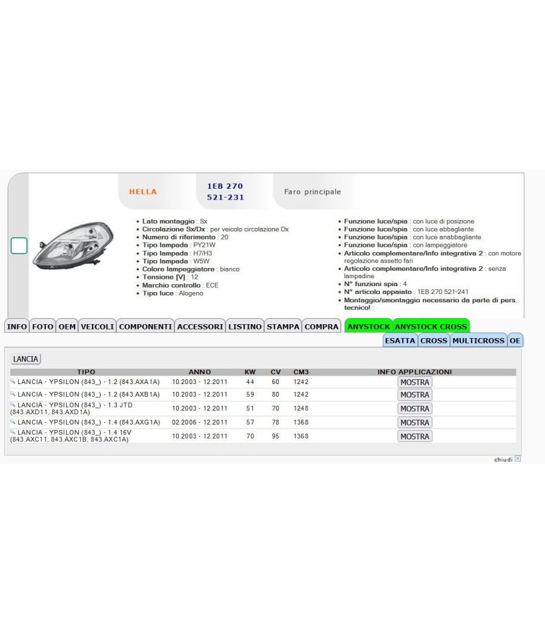Open the green ANYSTOCK tab
Viewport: 545px width, 635px height.
pyautogui.click(x=368, y=327)
